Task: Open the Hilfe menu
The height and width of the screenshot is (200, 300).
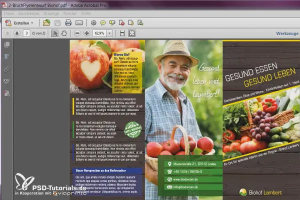Action: point(85,13)
